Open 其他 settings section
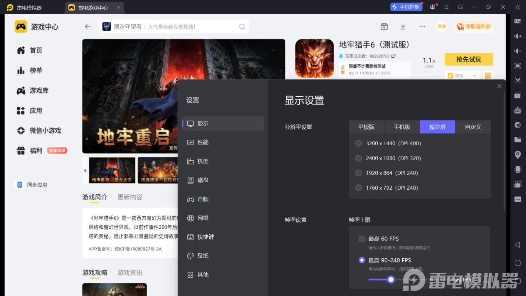526x296 pixels. 223,274
